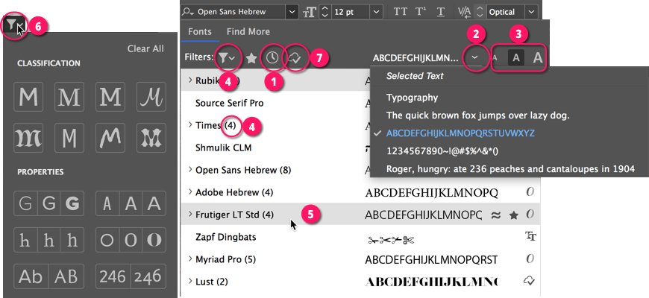Select the Sans Serif classification filter
Viewport: 649px width, 298px height.
coord(28,97)
